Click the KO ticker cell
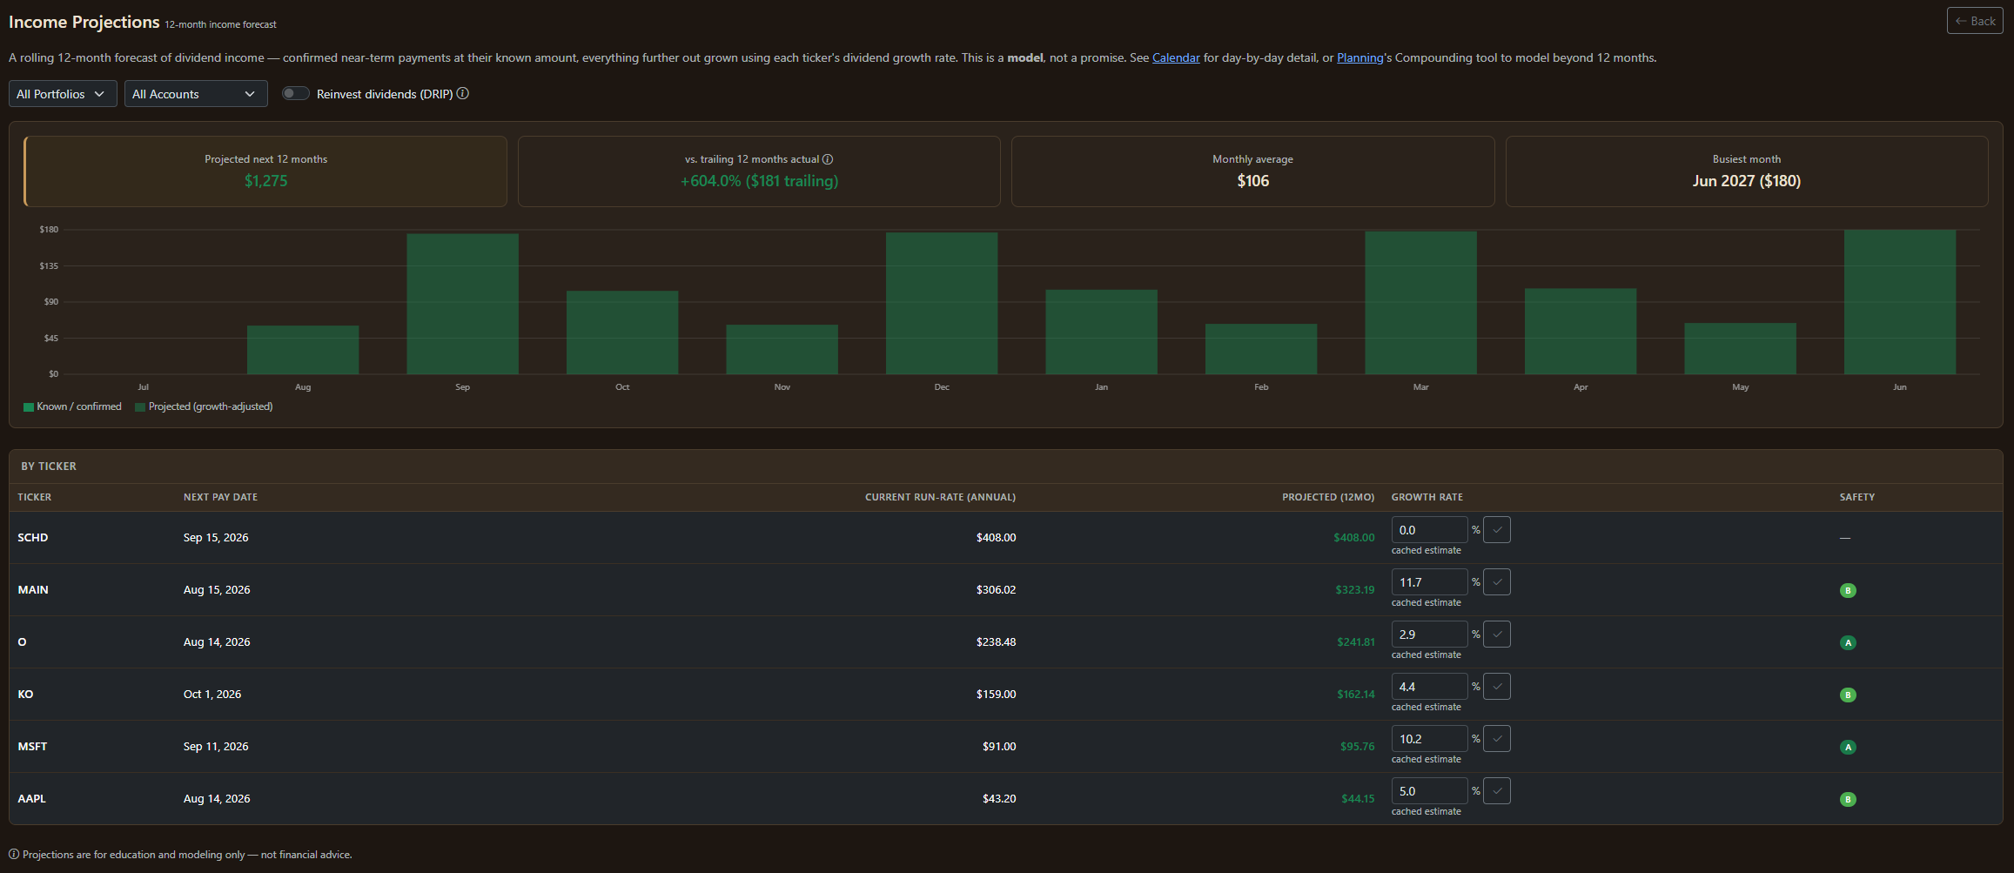 (x=25, y=695)
